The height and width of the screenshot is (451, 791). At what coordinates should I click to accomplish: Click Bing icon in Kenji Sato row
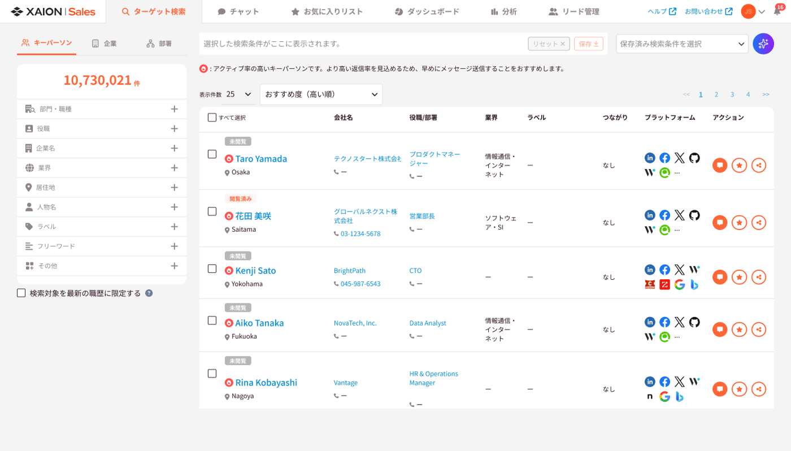[x=694, y=284]
